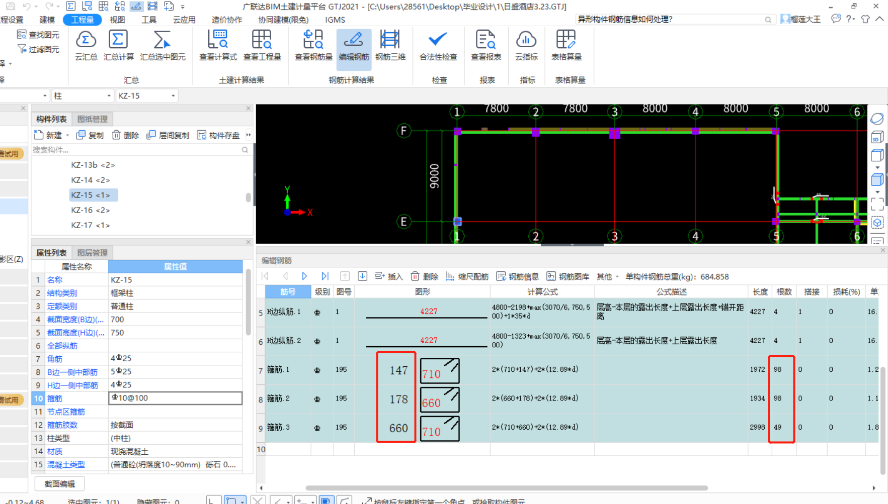Click 复制 copy component button

(90, 135)
